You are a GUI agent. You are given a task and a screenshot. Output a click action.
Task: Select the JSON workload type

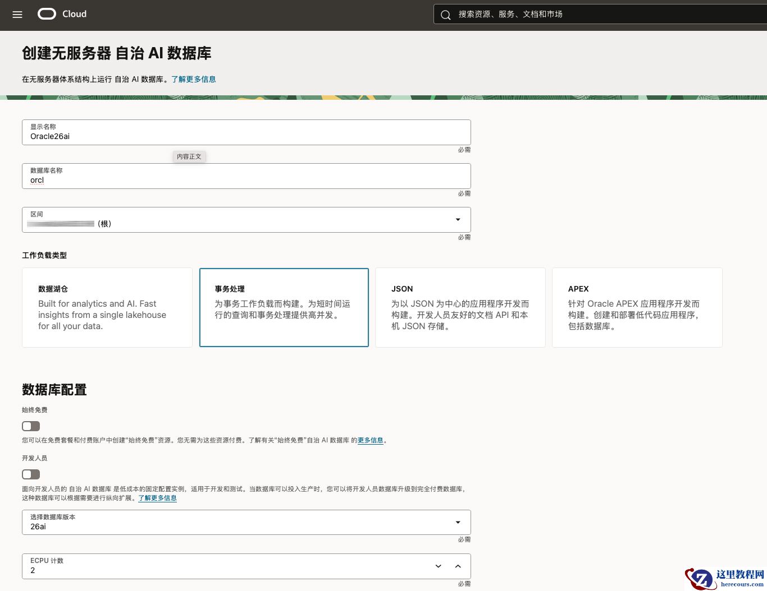[x=460, y=307]
